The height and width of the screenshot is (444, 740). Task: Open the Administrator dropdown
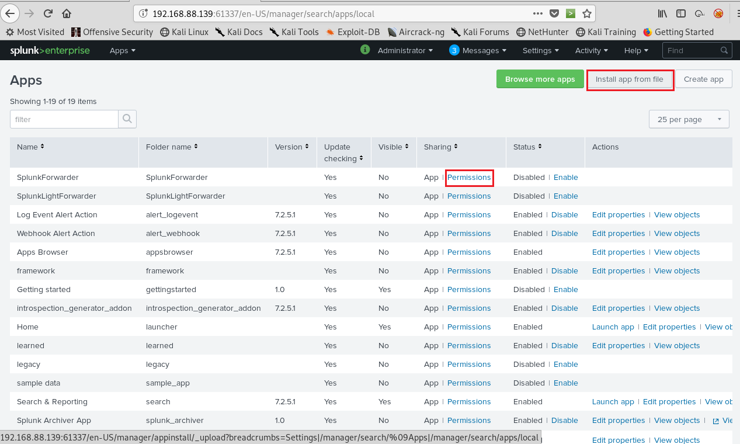(x=405, y=50)
